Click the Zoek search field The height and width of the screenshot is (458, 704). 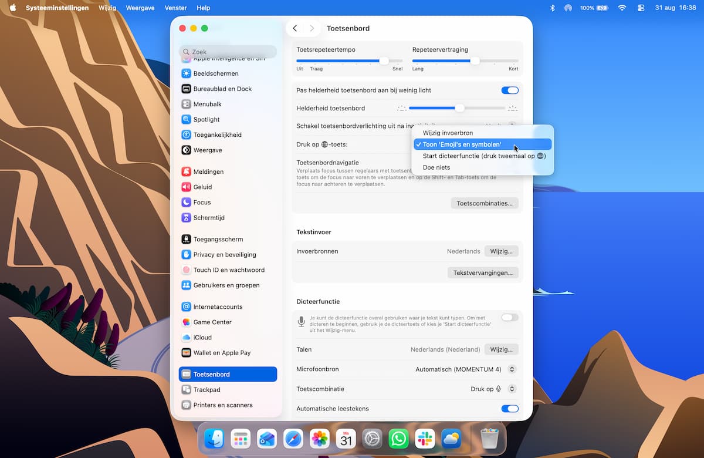coord(228,52)
